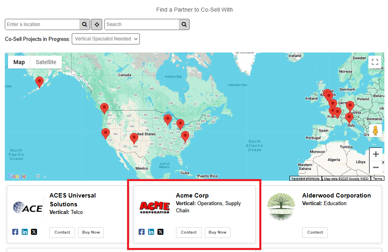Viewport: 388px width, 252px height.
Task: Click the Wisconsin map pin
Action: (x=168, y=119)
